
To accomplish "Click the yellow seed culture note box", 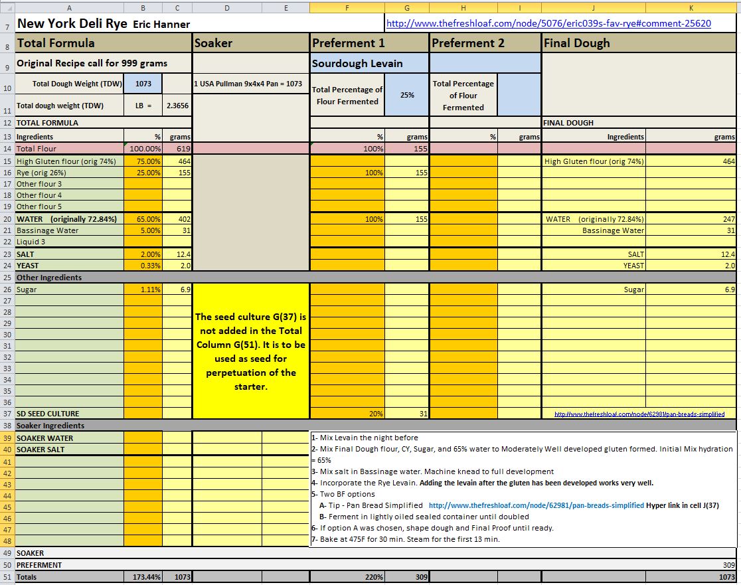I will click(x=250, y=351).
